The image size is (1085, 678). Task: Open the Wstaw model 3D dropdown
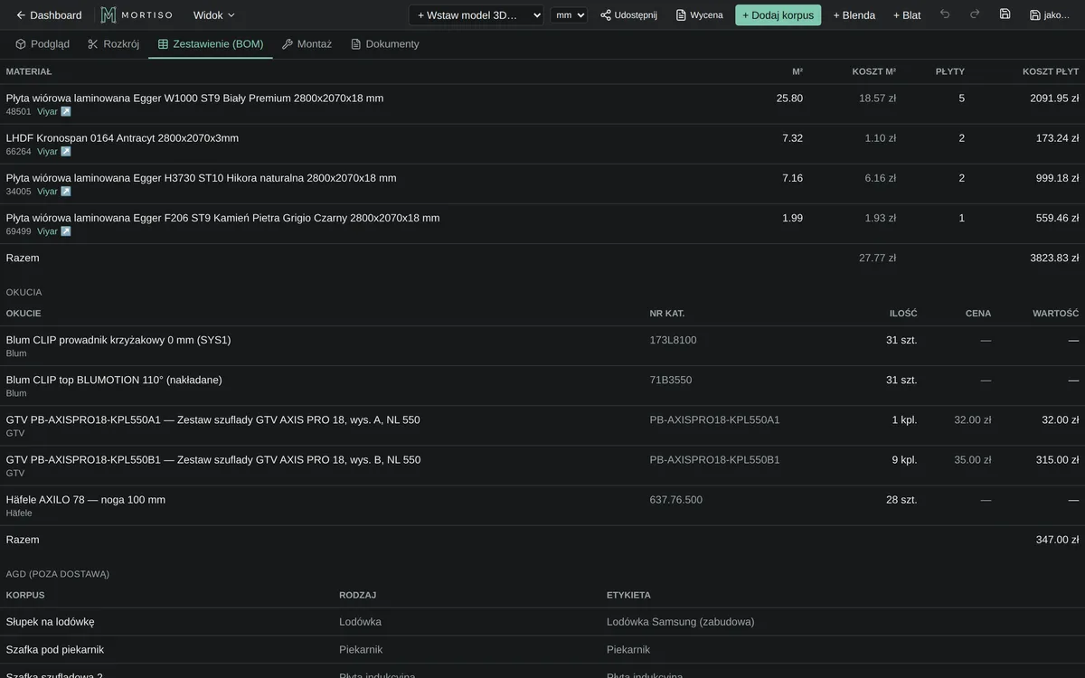[476, 15]
